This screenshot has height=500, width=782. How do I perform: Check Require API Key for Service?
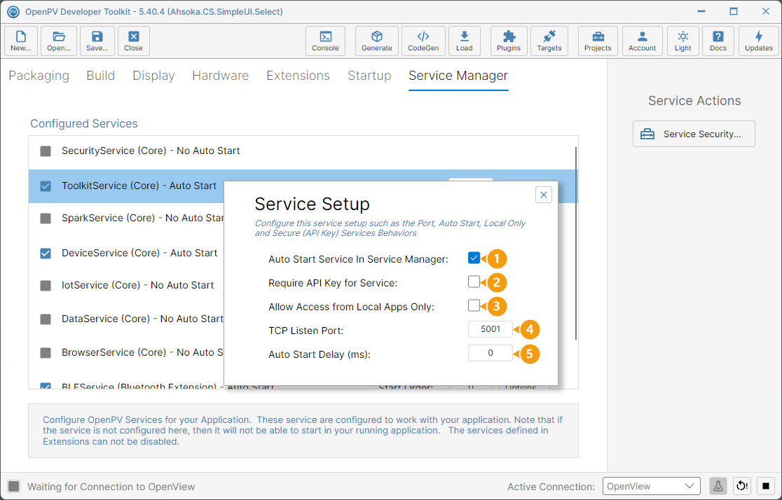474,282
